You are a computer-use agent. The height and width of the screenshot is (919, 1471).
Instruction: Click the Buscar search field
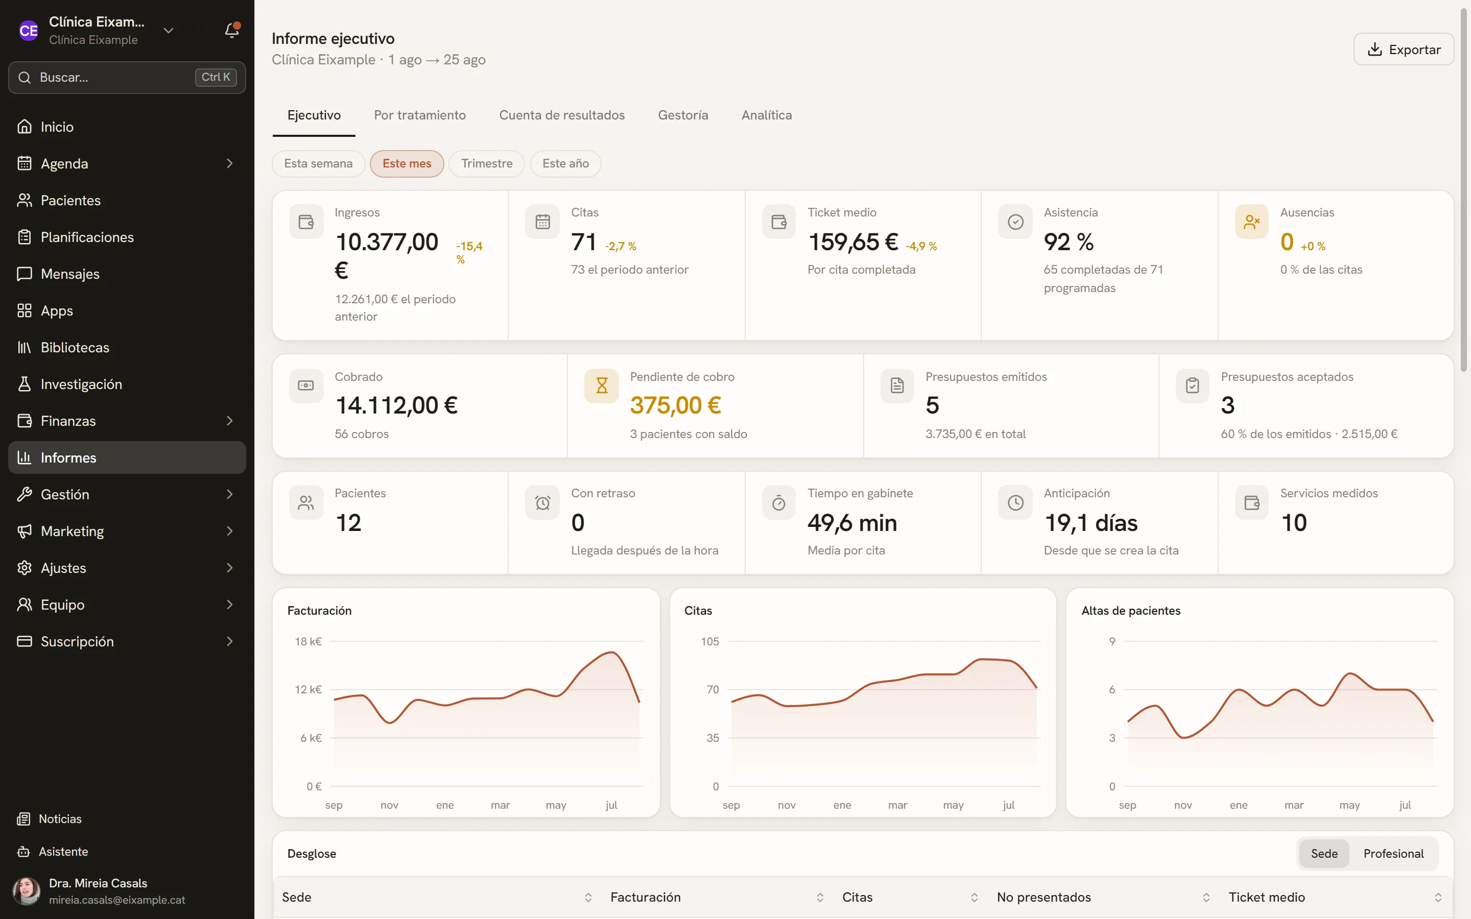tap(127, 77)
